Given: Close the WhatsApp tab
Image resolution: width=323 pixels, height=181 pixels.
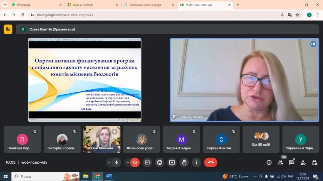Looking at the screenshot, I should 60,5.
